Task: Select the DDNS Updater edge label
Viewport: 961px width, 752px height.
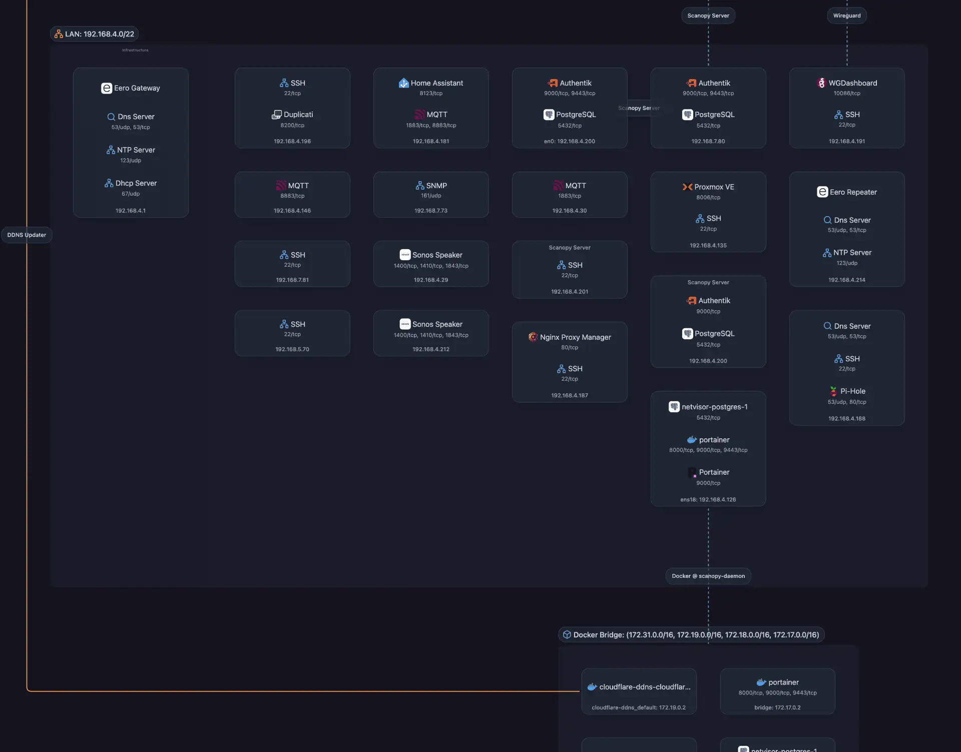Action: (27, 235)
